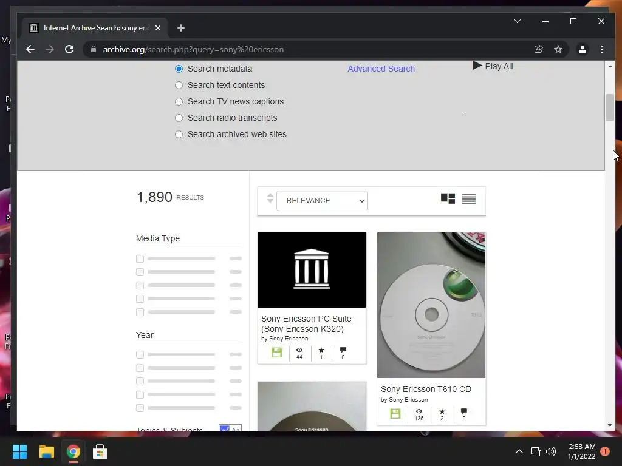Open the Windows Start menu
This screenshot has width=622, height=466.
(19, 451)
